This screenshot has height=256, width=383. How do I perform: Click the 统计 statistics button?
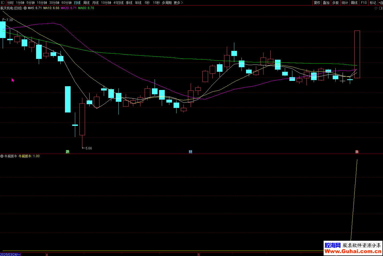click(345, 3)
